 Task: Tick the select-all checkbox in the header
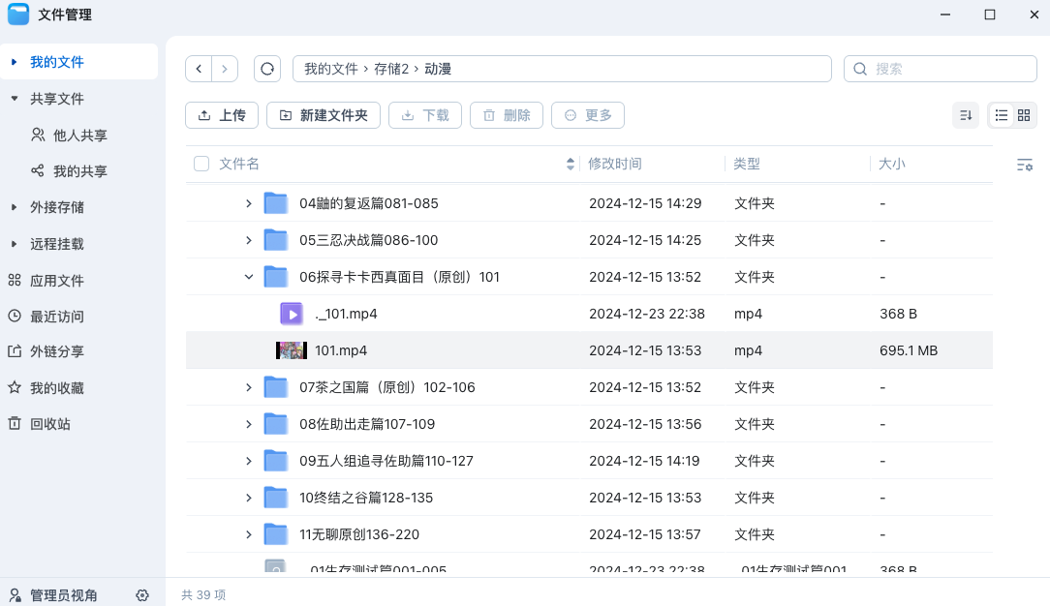point(201,165)
